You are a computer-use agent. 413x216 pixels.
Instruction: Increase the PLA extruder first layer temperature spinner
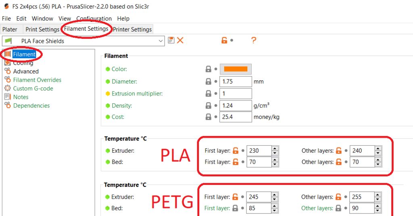tap(275, 148)
